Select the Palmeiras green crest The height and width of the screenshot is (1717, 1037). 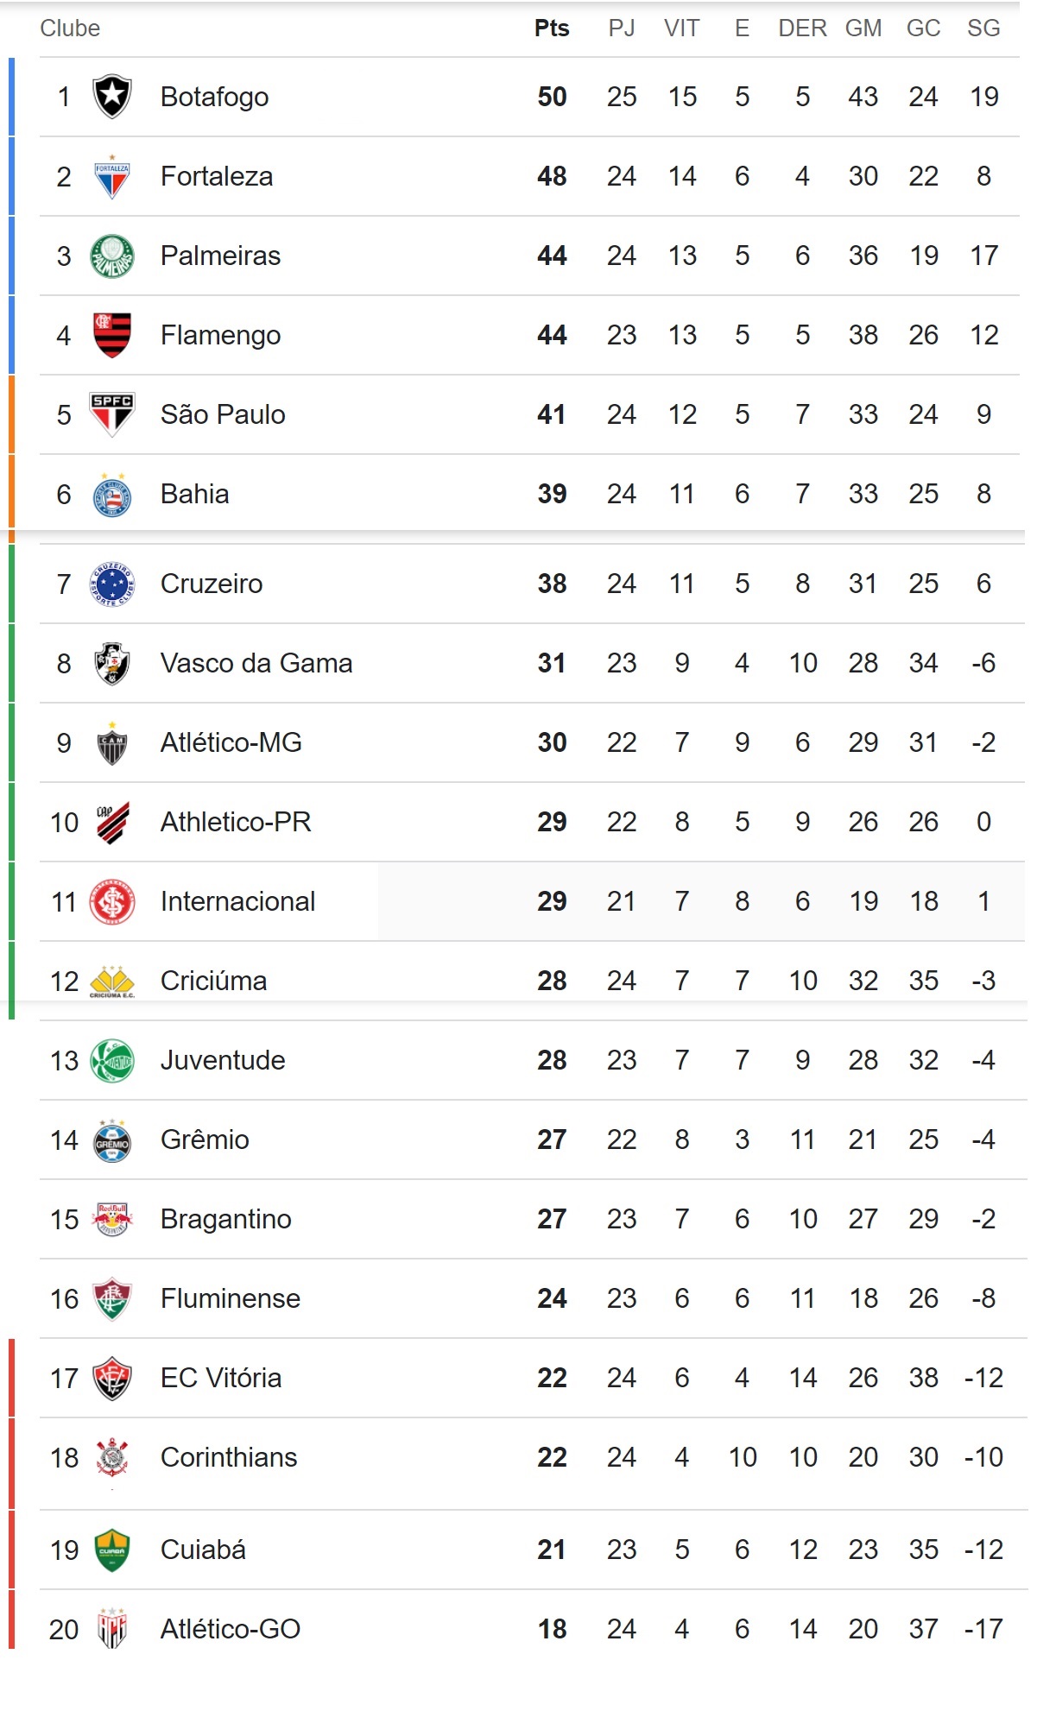click(112, 256)
